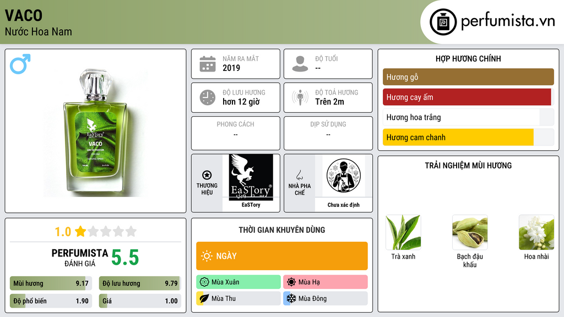Click the Nước Hoa Nam subtitle
The height and width of the screenshot is (317, 564).
[39, 31]
